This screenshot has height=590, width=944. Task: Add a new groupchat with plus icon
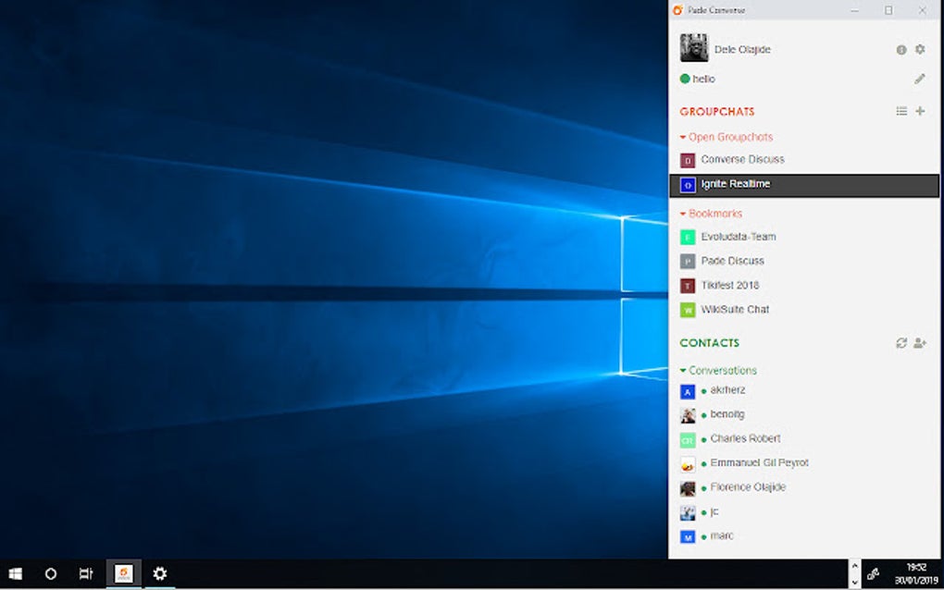coord(920,111)
